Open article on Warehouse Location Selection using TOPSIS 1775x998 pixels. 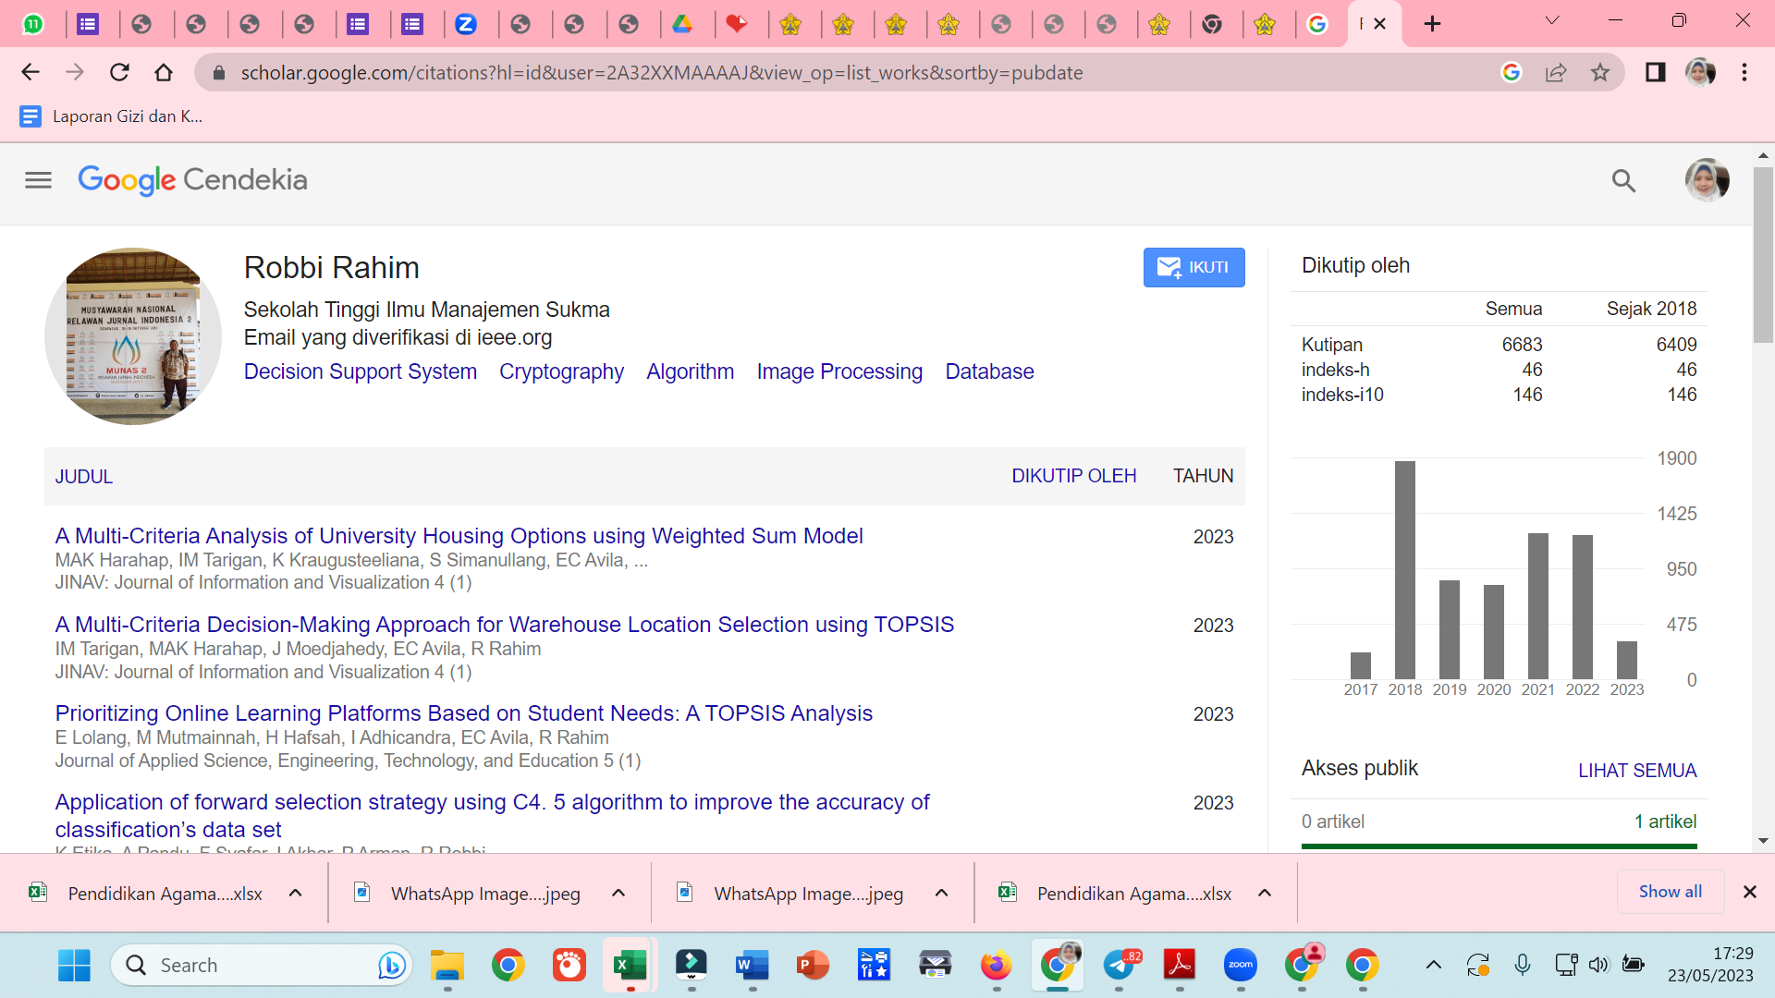pyautogui.click(x=505, y=625)
